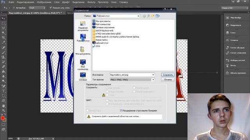
Task: Open the Файл menu
Action: coord(11,2)
